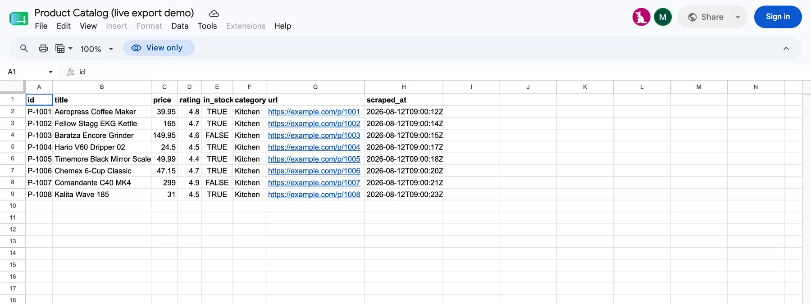Open link example.com/p/1008
This screenshot has height=304, width=811.
[x=314, y=195]
